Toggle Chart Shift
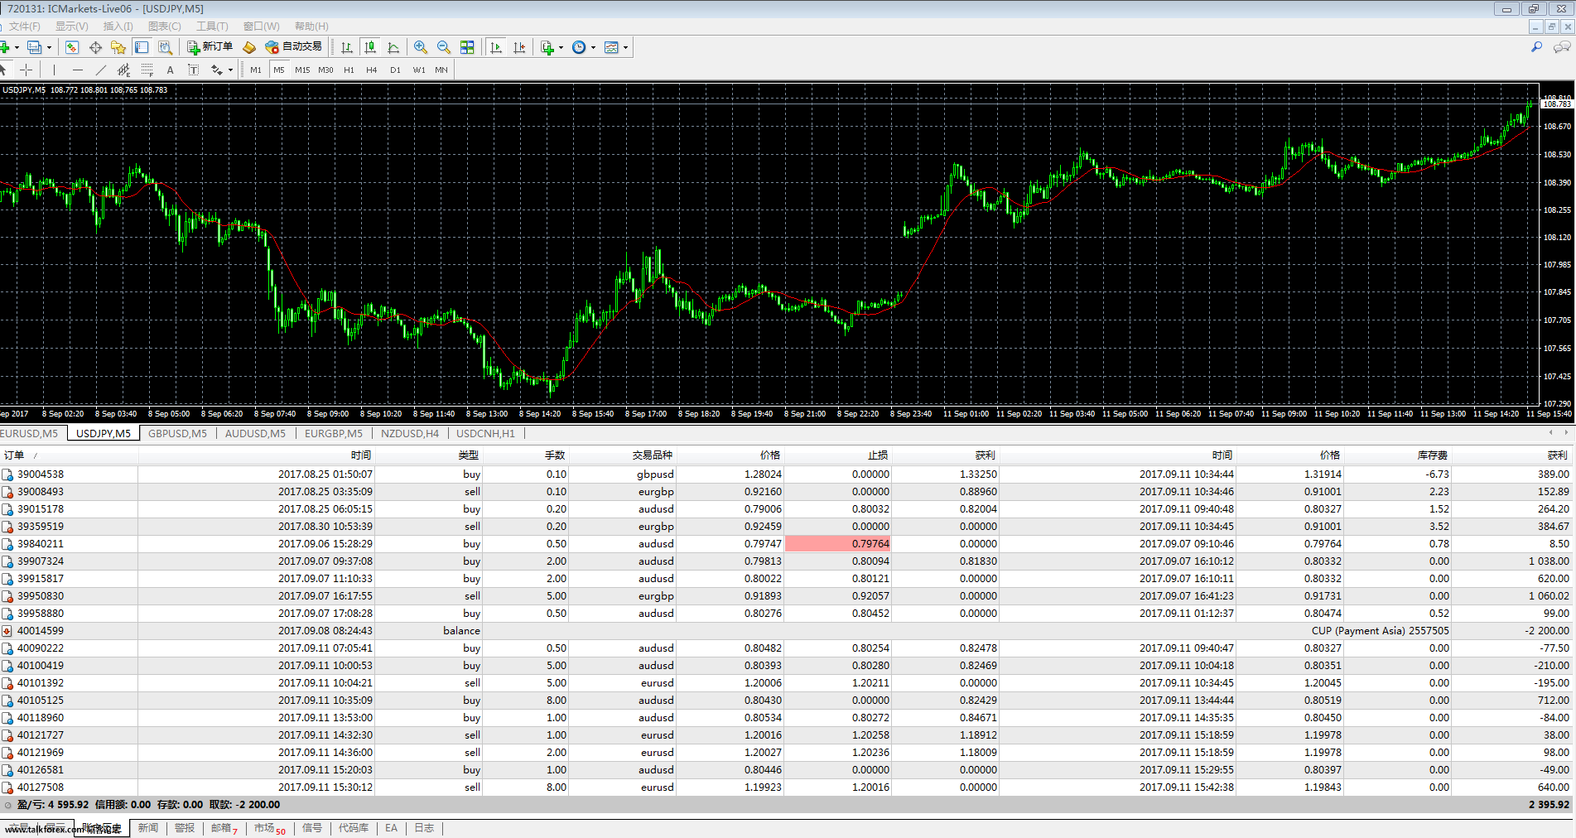The width and height of the screenshot is (1576, 838). 519,47
